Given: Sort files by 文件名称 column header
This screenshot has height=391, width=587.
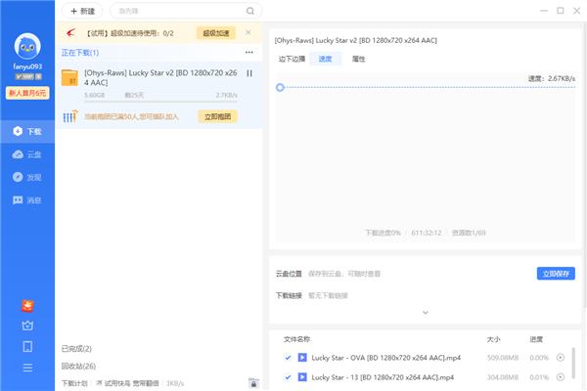Looking at the screenshot, I should point(296,339).
